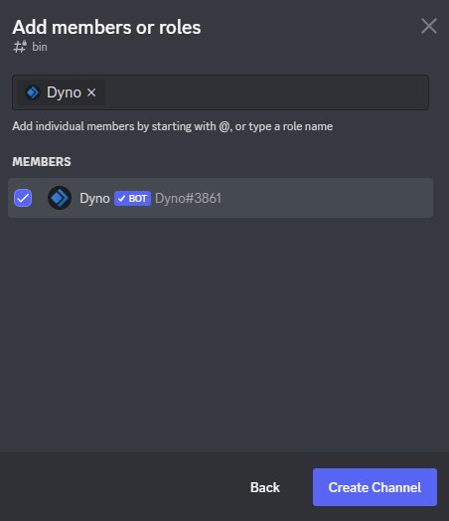Click the checkmark inside the BOT badge

[121, 199]
